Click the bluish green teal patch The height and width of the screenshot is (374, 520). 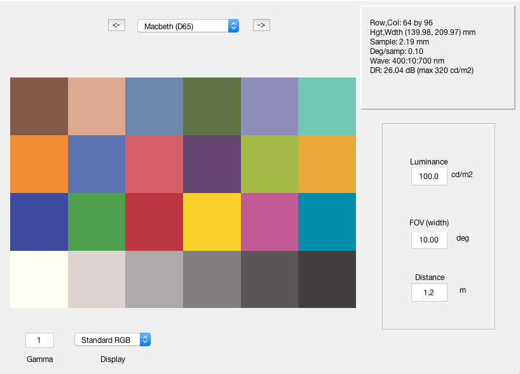tap(327, 106)
